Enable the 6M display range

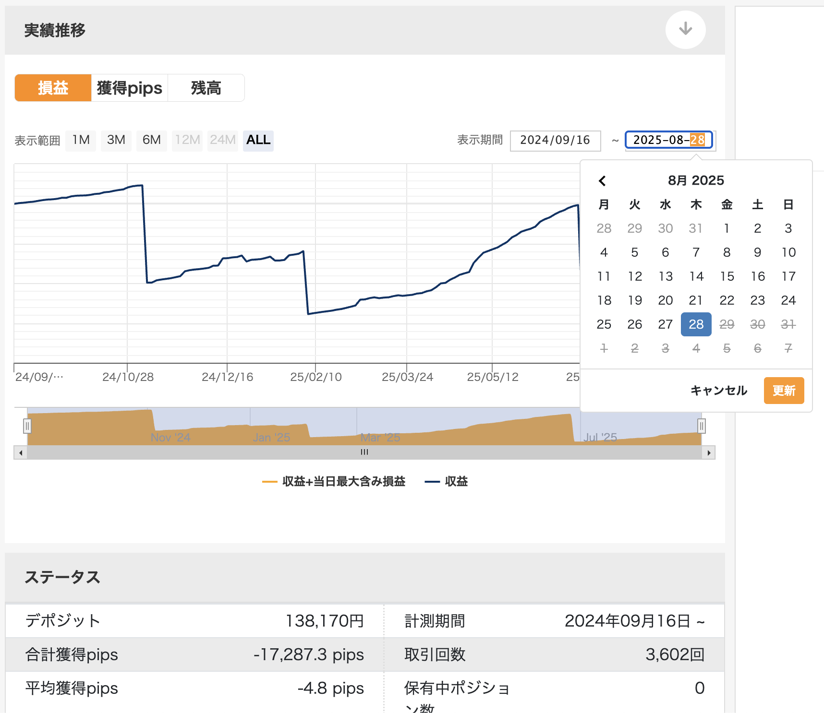(151, 140)
